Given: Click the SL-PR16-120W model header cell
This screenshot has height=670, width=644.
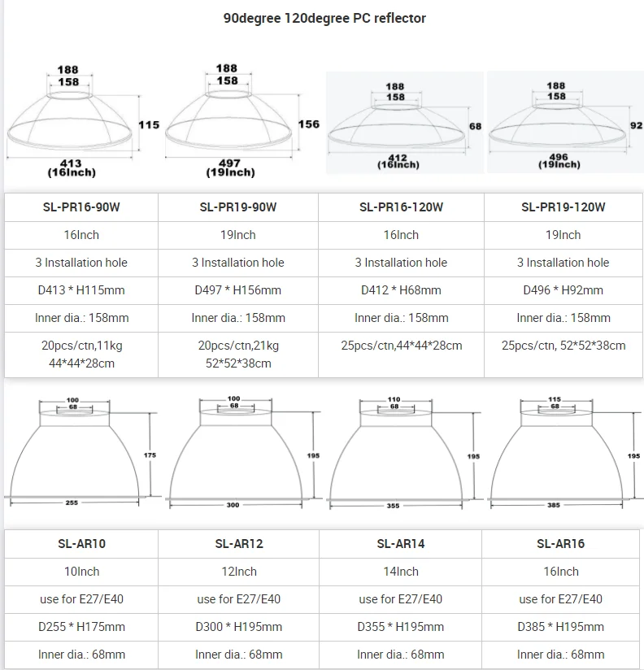Looking at the screenshot, I should point(401,207).
